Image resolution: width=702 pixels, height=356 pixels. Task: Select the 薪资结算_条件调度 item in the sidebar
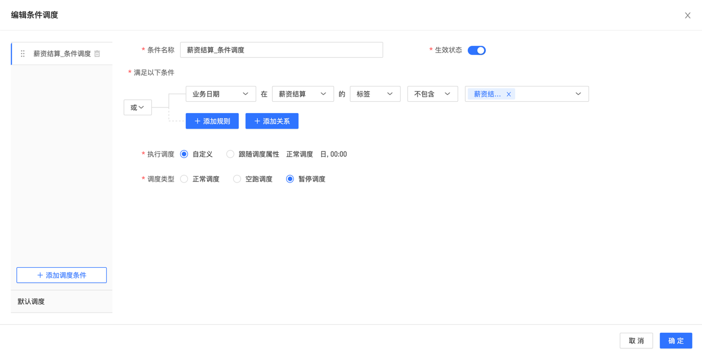pyautogui.click(x=62, y=54)
